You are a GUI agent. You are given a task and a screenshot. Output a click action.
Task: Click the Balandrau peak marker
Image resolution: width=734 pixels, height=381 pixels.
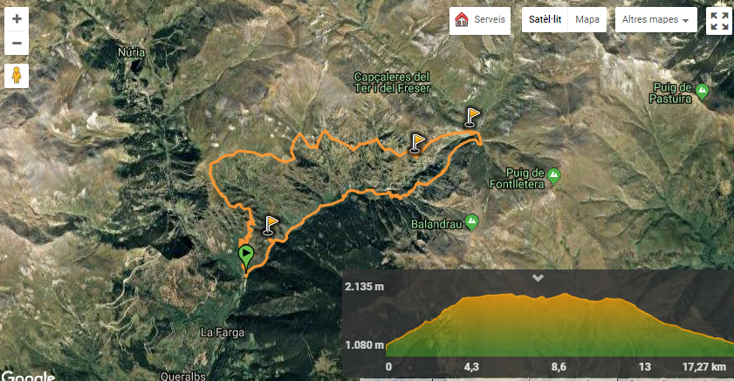[x=472, y=222]
